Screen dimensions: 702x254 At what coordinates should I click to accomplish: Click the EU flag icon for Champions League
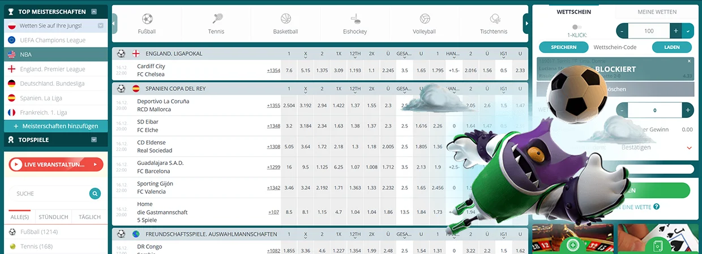tap(11, 40)
